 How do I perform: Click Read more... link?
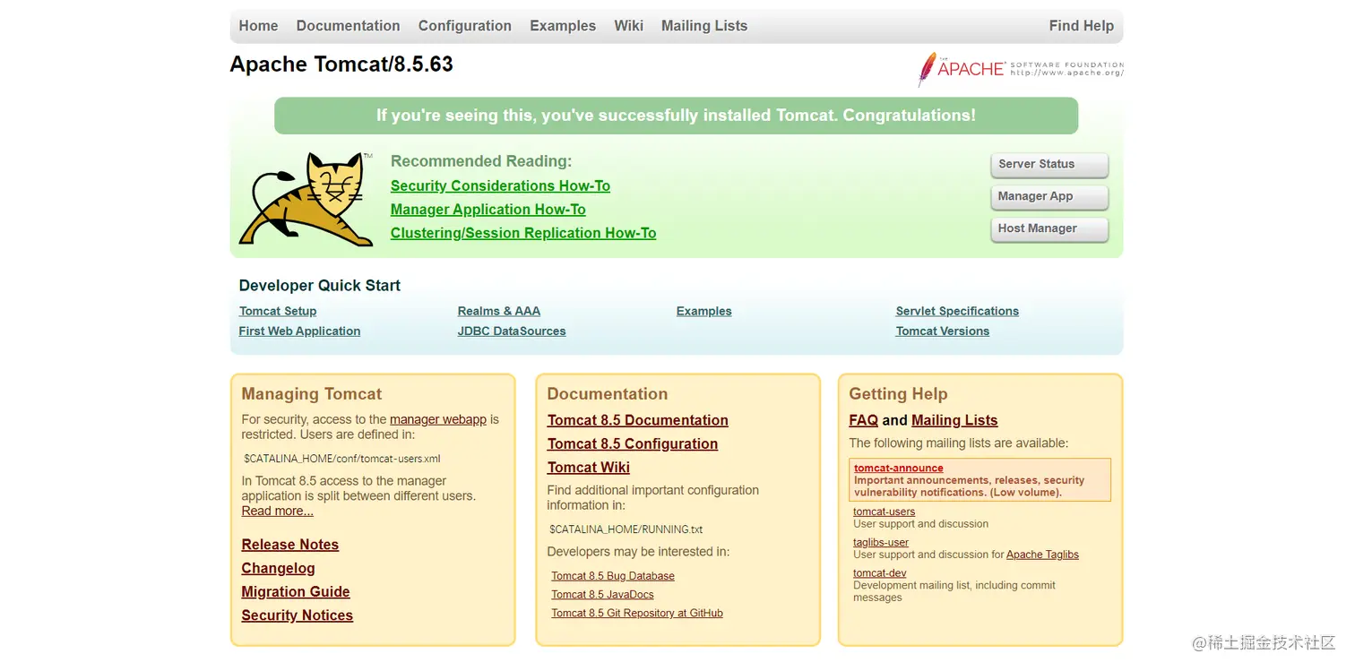click(278, 511)
